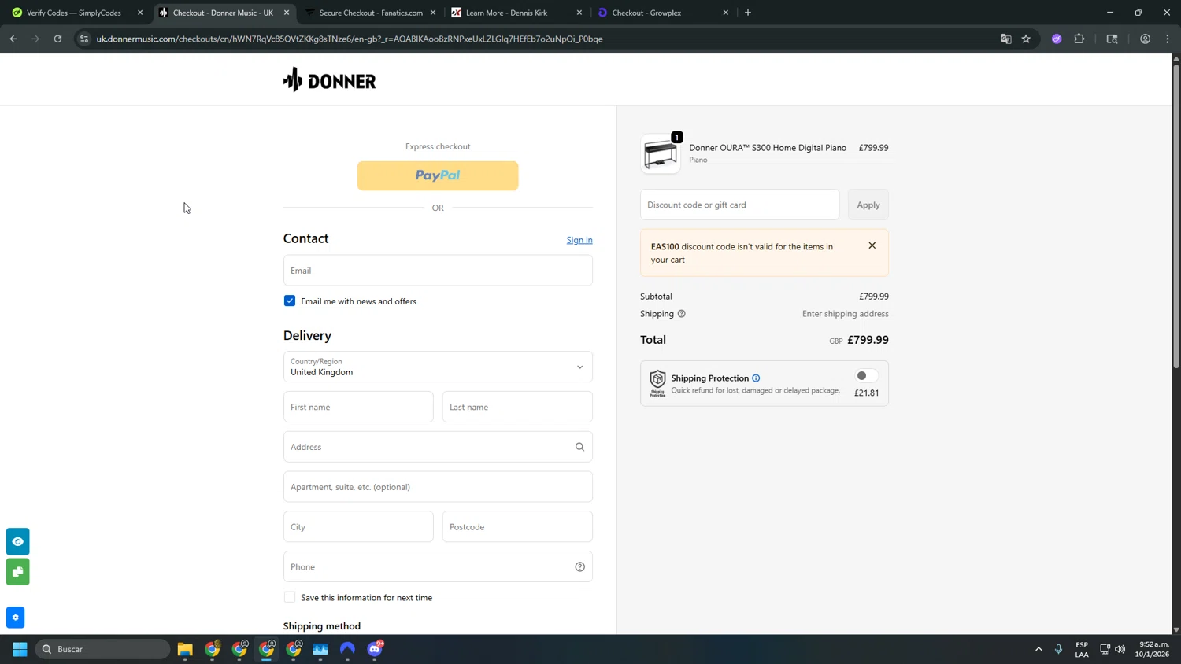Open the Chrome three-dot menu
The width and height of the screenshot is (1181, 664).
coord(1168,39)
